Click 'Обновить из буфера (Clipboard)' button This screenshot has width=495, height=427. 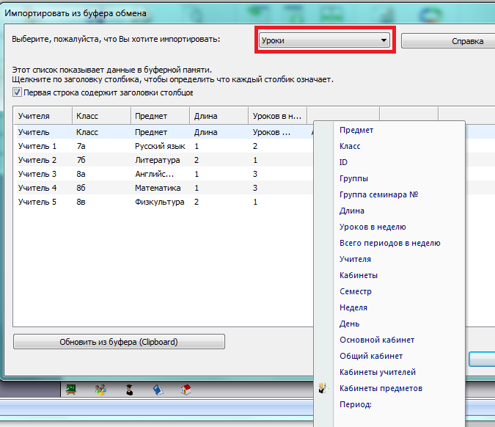pyautogui.click(x=119, y=342)
